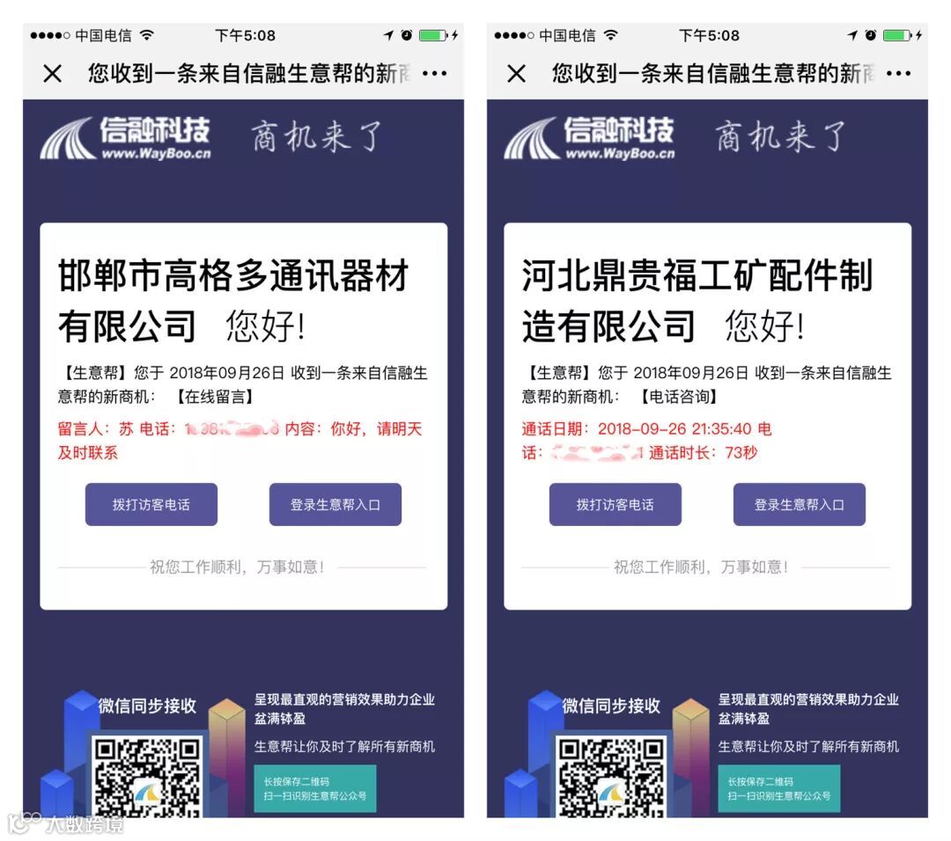Close the left phone's web page

click(53, 74)
